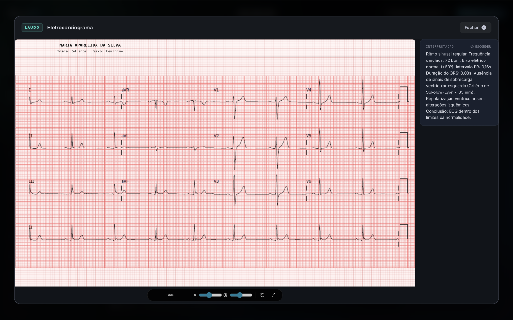The height and width of the screenshot is (320, 513).
Task: Zoom out with the minus button
Action: (x=156, y=295)
